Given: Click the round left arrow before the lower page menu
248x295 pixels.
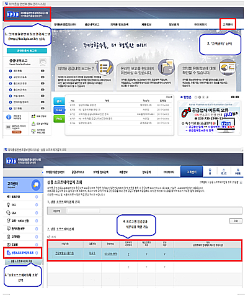Looking at the screenshot, I should point(43,172).
